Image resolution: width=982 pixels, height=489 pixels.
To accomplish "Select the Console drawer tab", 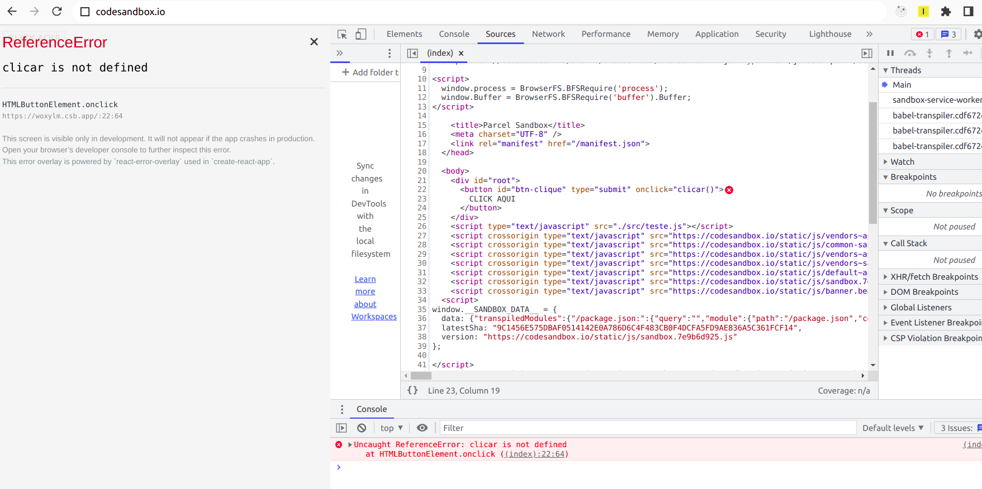I will pos(372,409).
